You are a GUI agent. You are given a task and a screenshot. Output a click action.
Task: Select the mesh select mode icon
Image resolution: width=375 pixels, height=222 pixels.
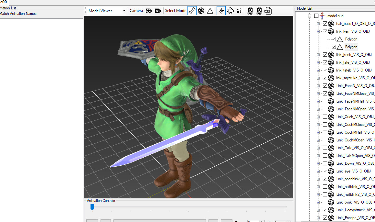coord(201,11)
